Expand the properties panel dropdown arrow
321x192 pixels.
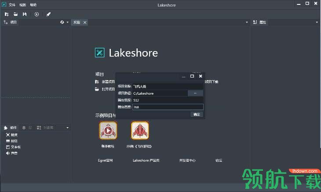pyautogui.click(x=317, y=22)
